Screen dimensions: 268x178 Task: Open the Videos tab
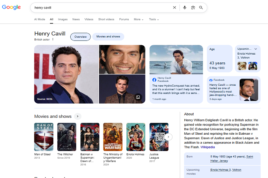pos(89,19)
